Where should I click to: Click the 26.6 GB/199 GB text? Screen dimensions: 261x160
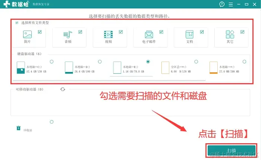[84, 72]
